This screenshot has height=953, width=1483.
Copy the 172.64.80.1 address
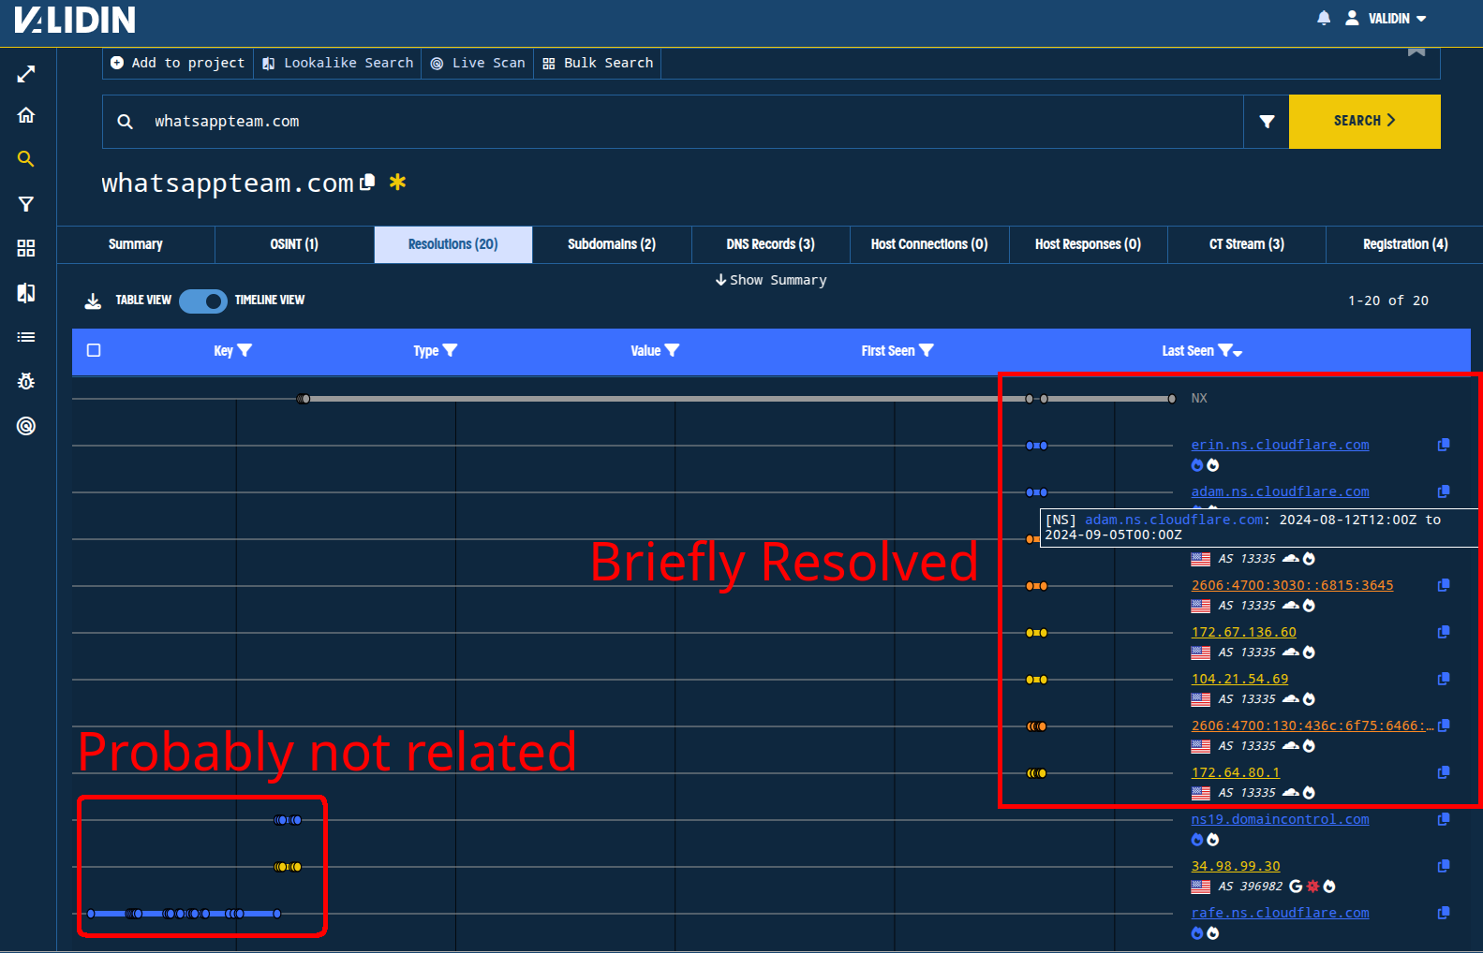coord(1444,772)
